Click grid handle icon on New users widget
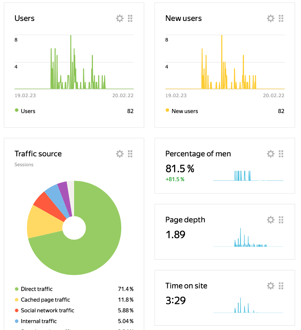 point(281,18)
